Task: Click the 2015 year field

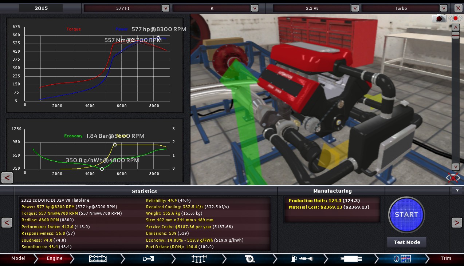Action: [x=41, y=8]
